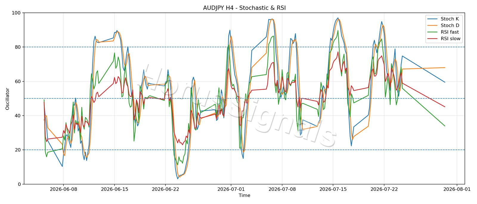
Task: Click the x-axis date 2026-06-22
Action: (x=165, y=189)
